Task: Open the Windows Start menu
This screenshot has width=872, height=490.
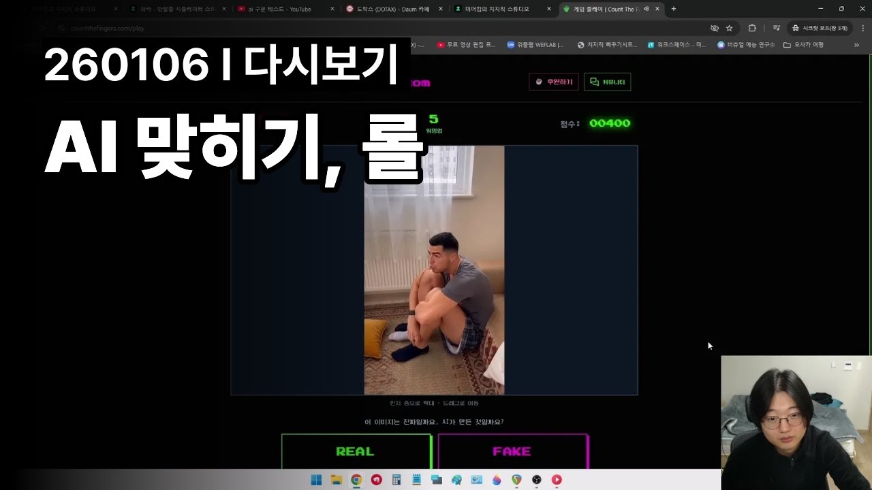Action: coord(316,480)
